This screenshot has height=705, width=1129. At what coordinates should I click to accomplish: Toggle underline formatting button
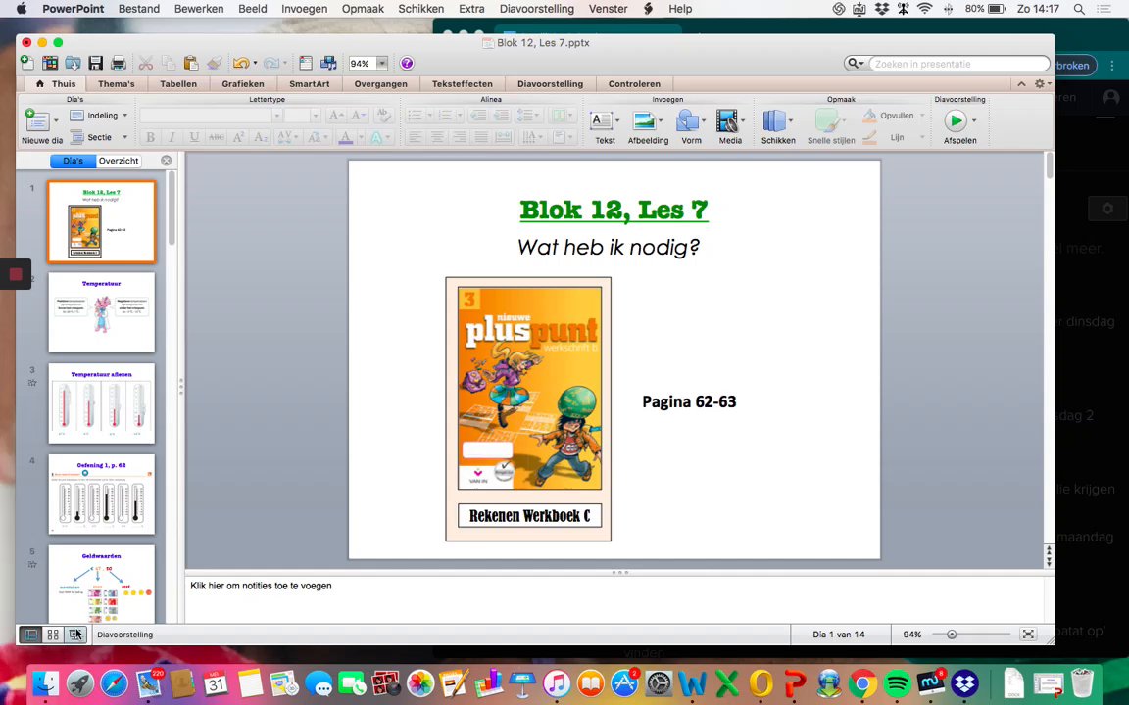(x=194, y=137)
